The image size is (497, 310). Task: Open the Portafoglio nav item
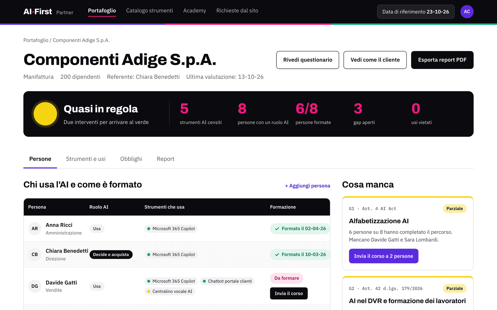[102, 11]
